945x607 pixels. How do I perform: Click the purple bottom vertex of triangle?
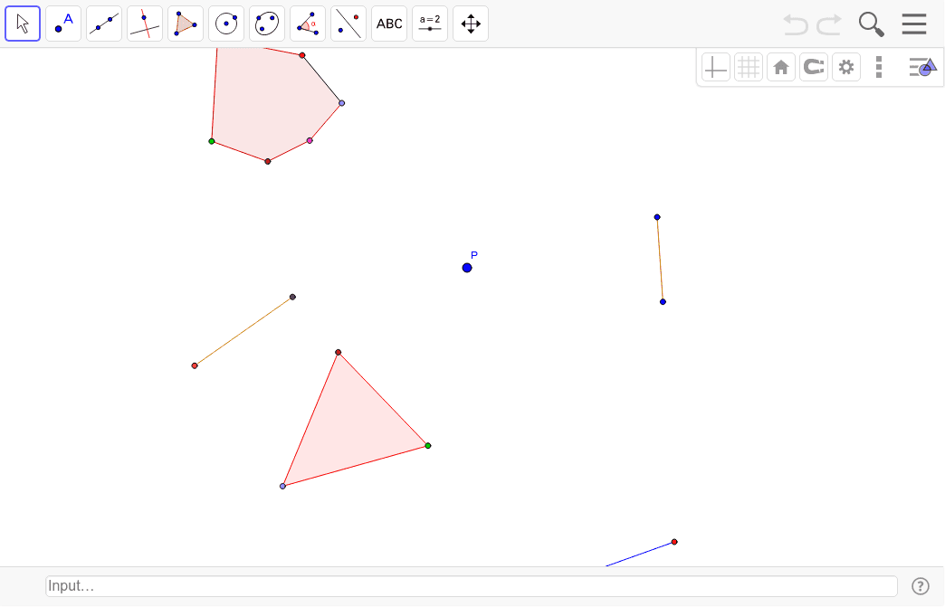pyautogui.click(x=282, y=486)
